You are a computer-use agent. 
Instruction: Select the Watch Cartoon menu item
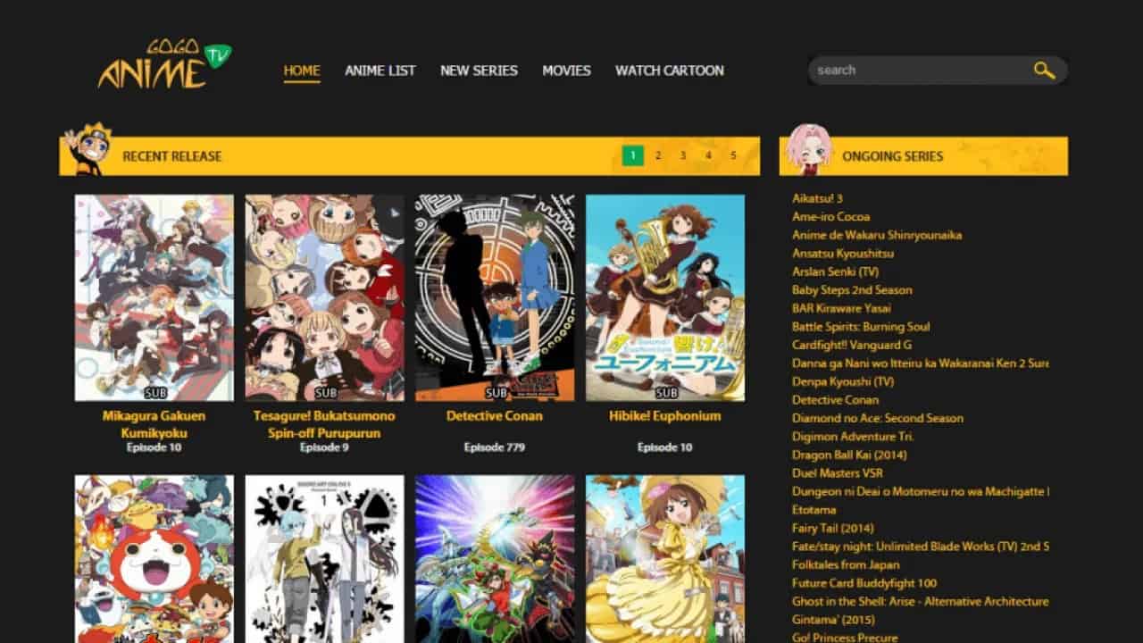[669, 71]
